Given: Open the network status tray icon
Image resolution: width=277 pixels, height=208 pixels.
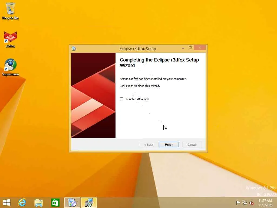Looking at the screenshot, I should (245, 203).
